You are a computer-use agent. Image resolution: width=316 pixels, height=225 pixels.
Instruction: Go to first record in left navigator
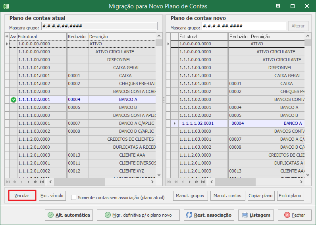pos(8,182)
